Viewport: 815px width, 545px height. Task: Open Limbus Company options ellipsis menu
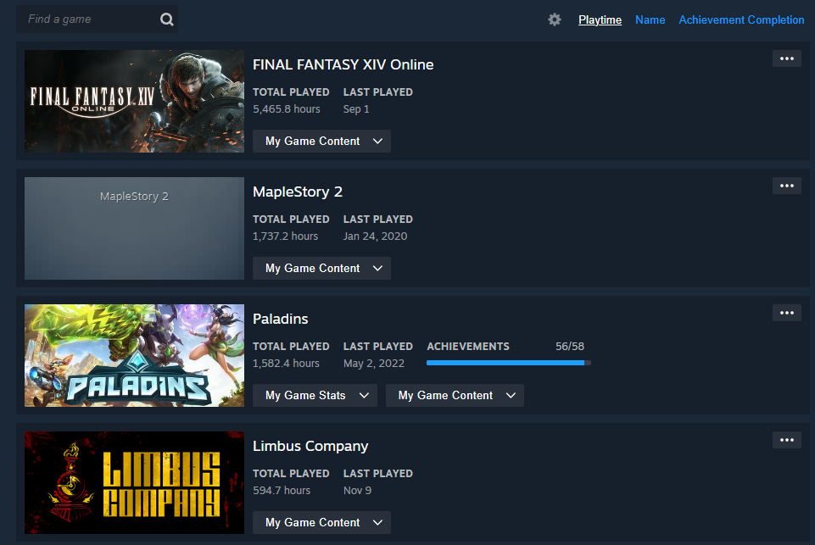pos(787,440)
